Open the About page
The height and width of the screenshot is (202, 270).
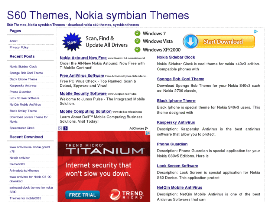click(x=13, y=41)
